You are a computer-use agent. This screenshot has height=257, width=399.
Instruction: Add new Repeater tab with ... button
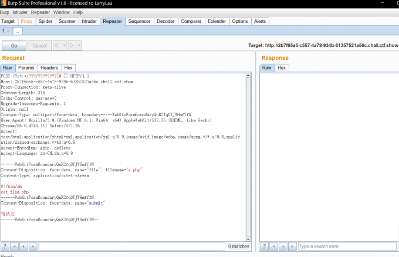tap(17, 32)
